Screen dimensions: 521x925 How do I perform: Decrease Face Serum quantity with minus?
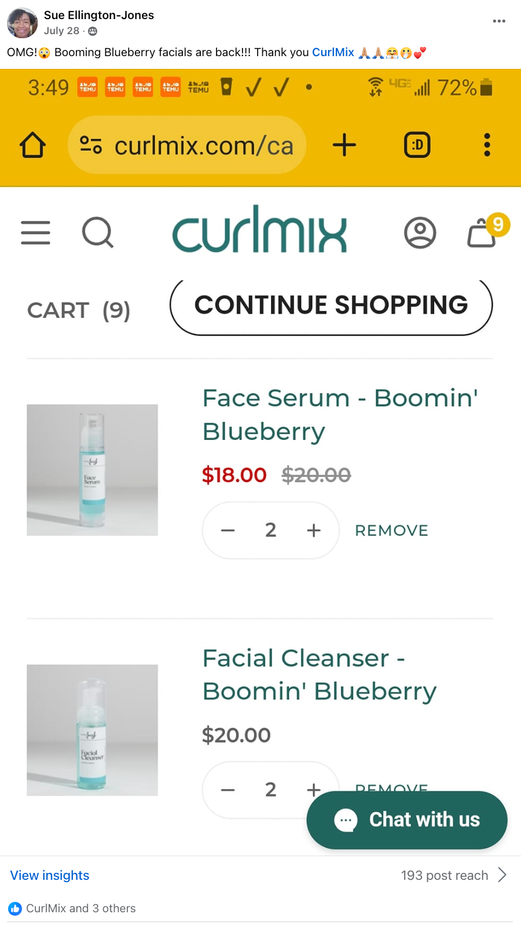point(228,530)
